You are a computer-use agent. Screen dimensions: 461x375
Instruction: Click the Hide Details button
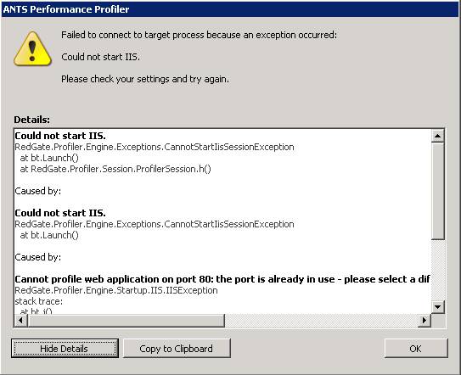pyautogui.click(x=65, y=348)
